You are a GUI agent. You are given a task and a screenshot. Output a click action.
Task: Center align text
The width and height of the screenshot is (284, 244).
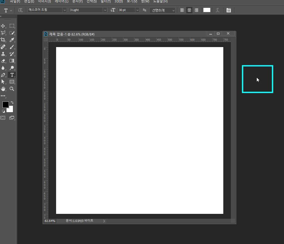[189, 10]
